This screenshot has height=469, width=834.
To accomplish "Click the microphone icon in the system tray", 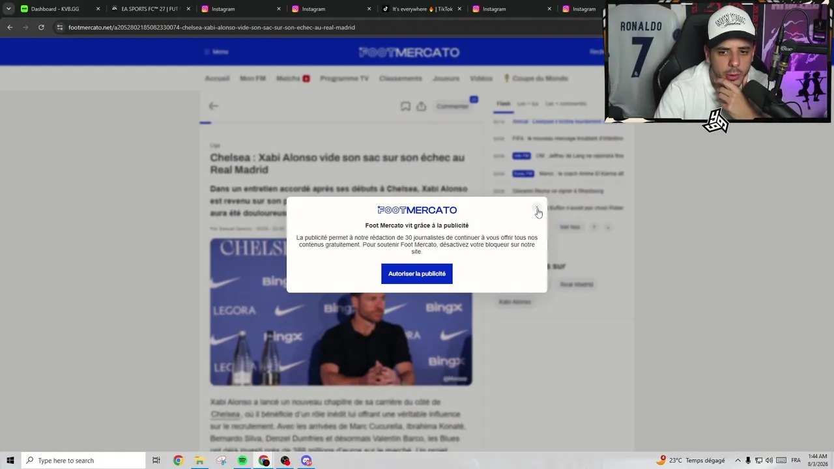I will click(748, 461).
